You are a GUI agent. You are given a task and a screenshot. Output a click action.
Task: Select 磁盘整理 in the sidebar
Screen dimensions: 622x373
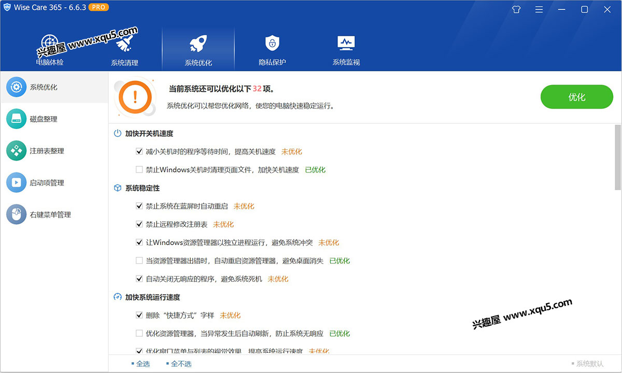tap(44, 119)
